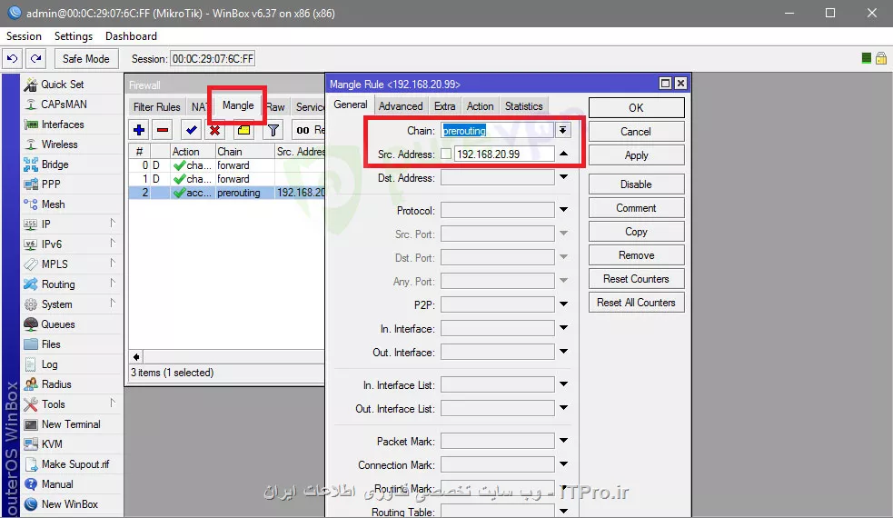This screenshot has height=518, width=893.
Task: Open Make Supout.rif in sidebar
Action: coord(75,463)
